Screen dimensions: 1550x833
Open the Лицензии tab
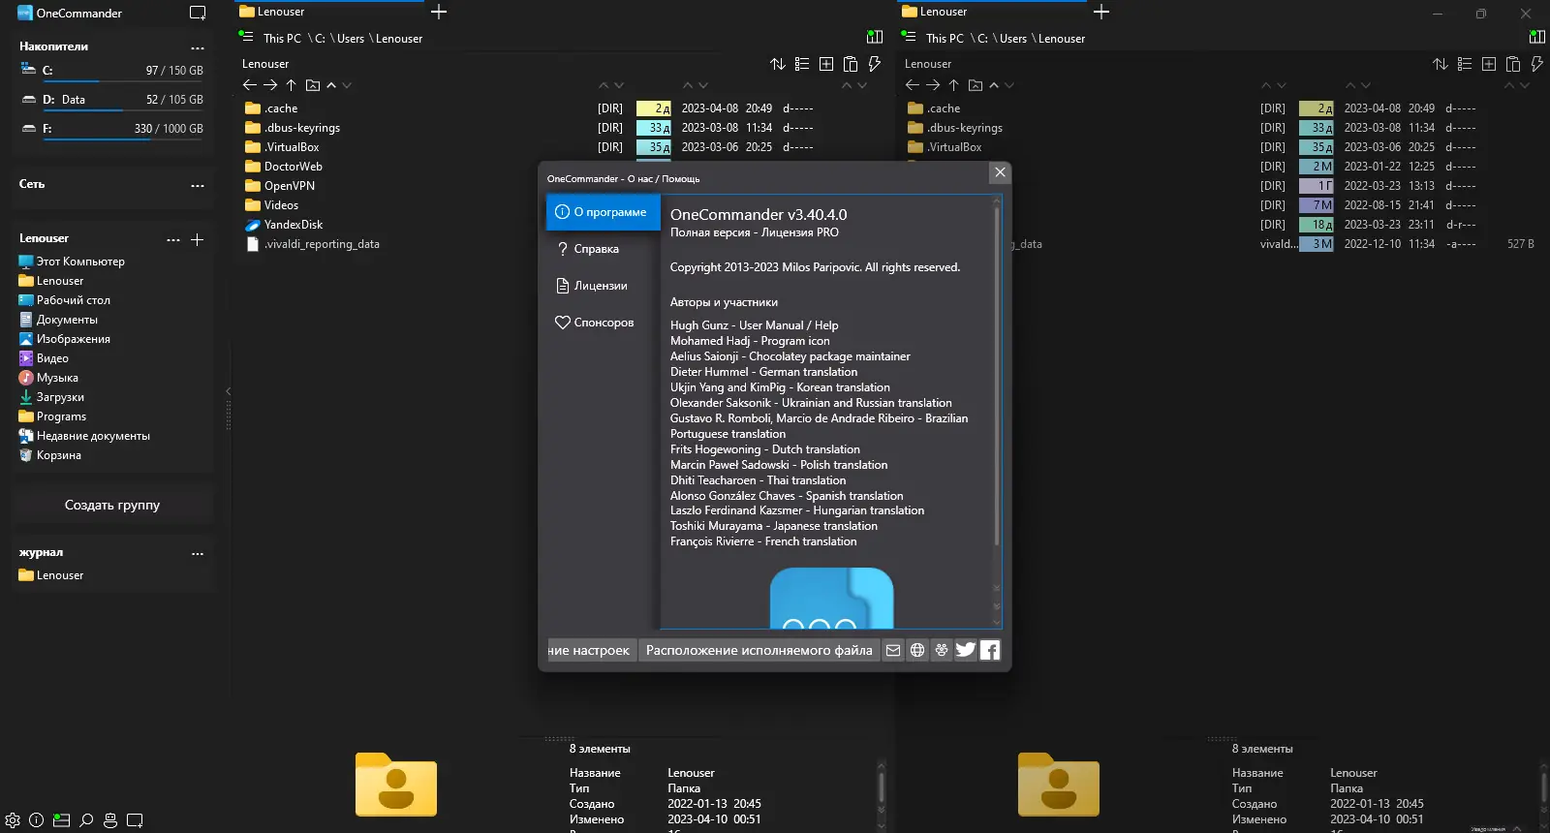(x=603, y=286)
